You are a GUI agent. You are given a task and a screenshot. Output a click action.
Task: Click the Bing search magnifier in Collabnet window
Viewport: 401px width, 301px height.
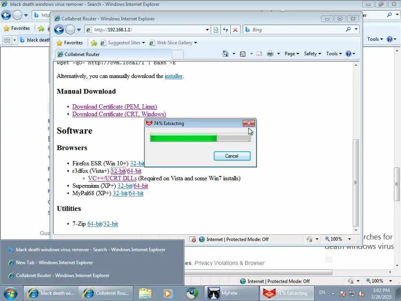[348, 29]
